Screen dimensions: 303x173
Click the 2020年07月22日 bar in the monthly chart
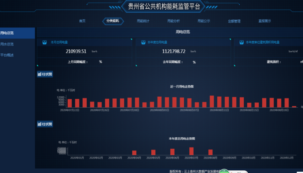pyautogui.click(x=69, y=103)
